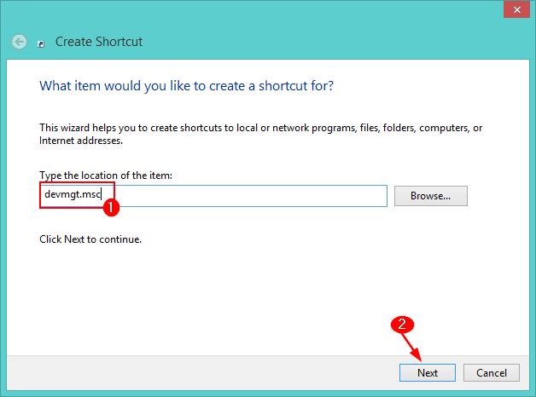Open the Browse... file dialog
This screenshot has width=536, height=397.
(x=431, y=196)
